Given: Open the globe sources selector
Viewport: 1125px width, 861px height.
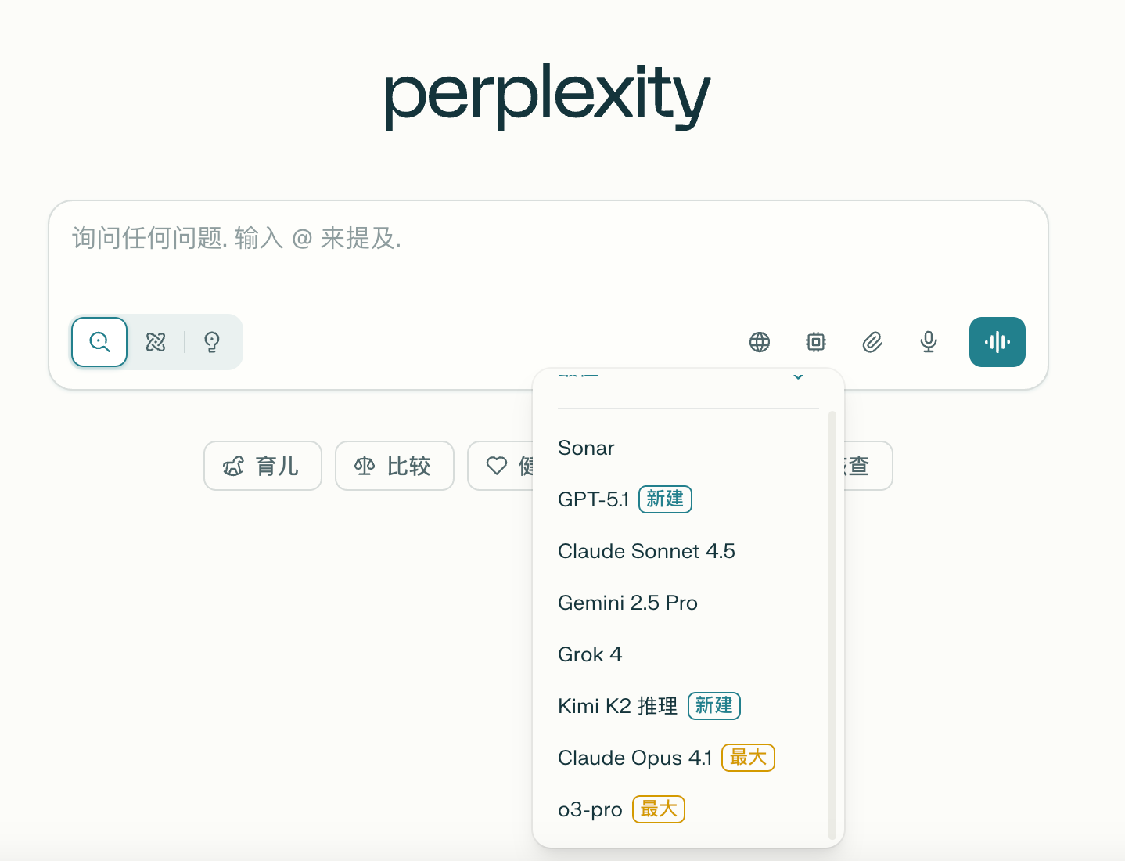Looking at the screenshot, I should 759,342.
